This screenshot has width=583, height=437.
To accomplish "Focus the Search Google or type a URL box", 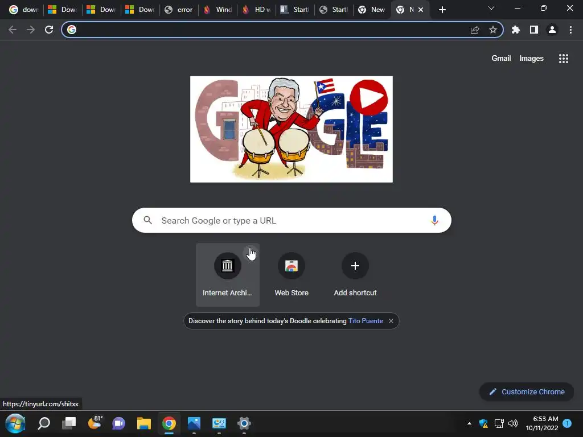I will point(291,220).
